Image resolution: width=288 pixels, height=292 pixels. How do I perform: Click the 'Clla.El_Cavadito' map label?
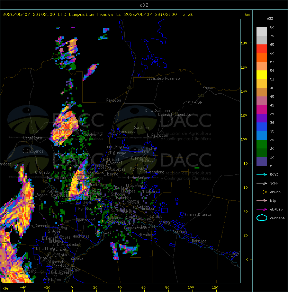(x=174, y=114)
